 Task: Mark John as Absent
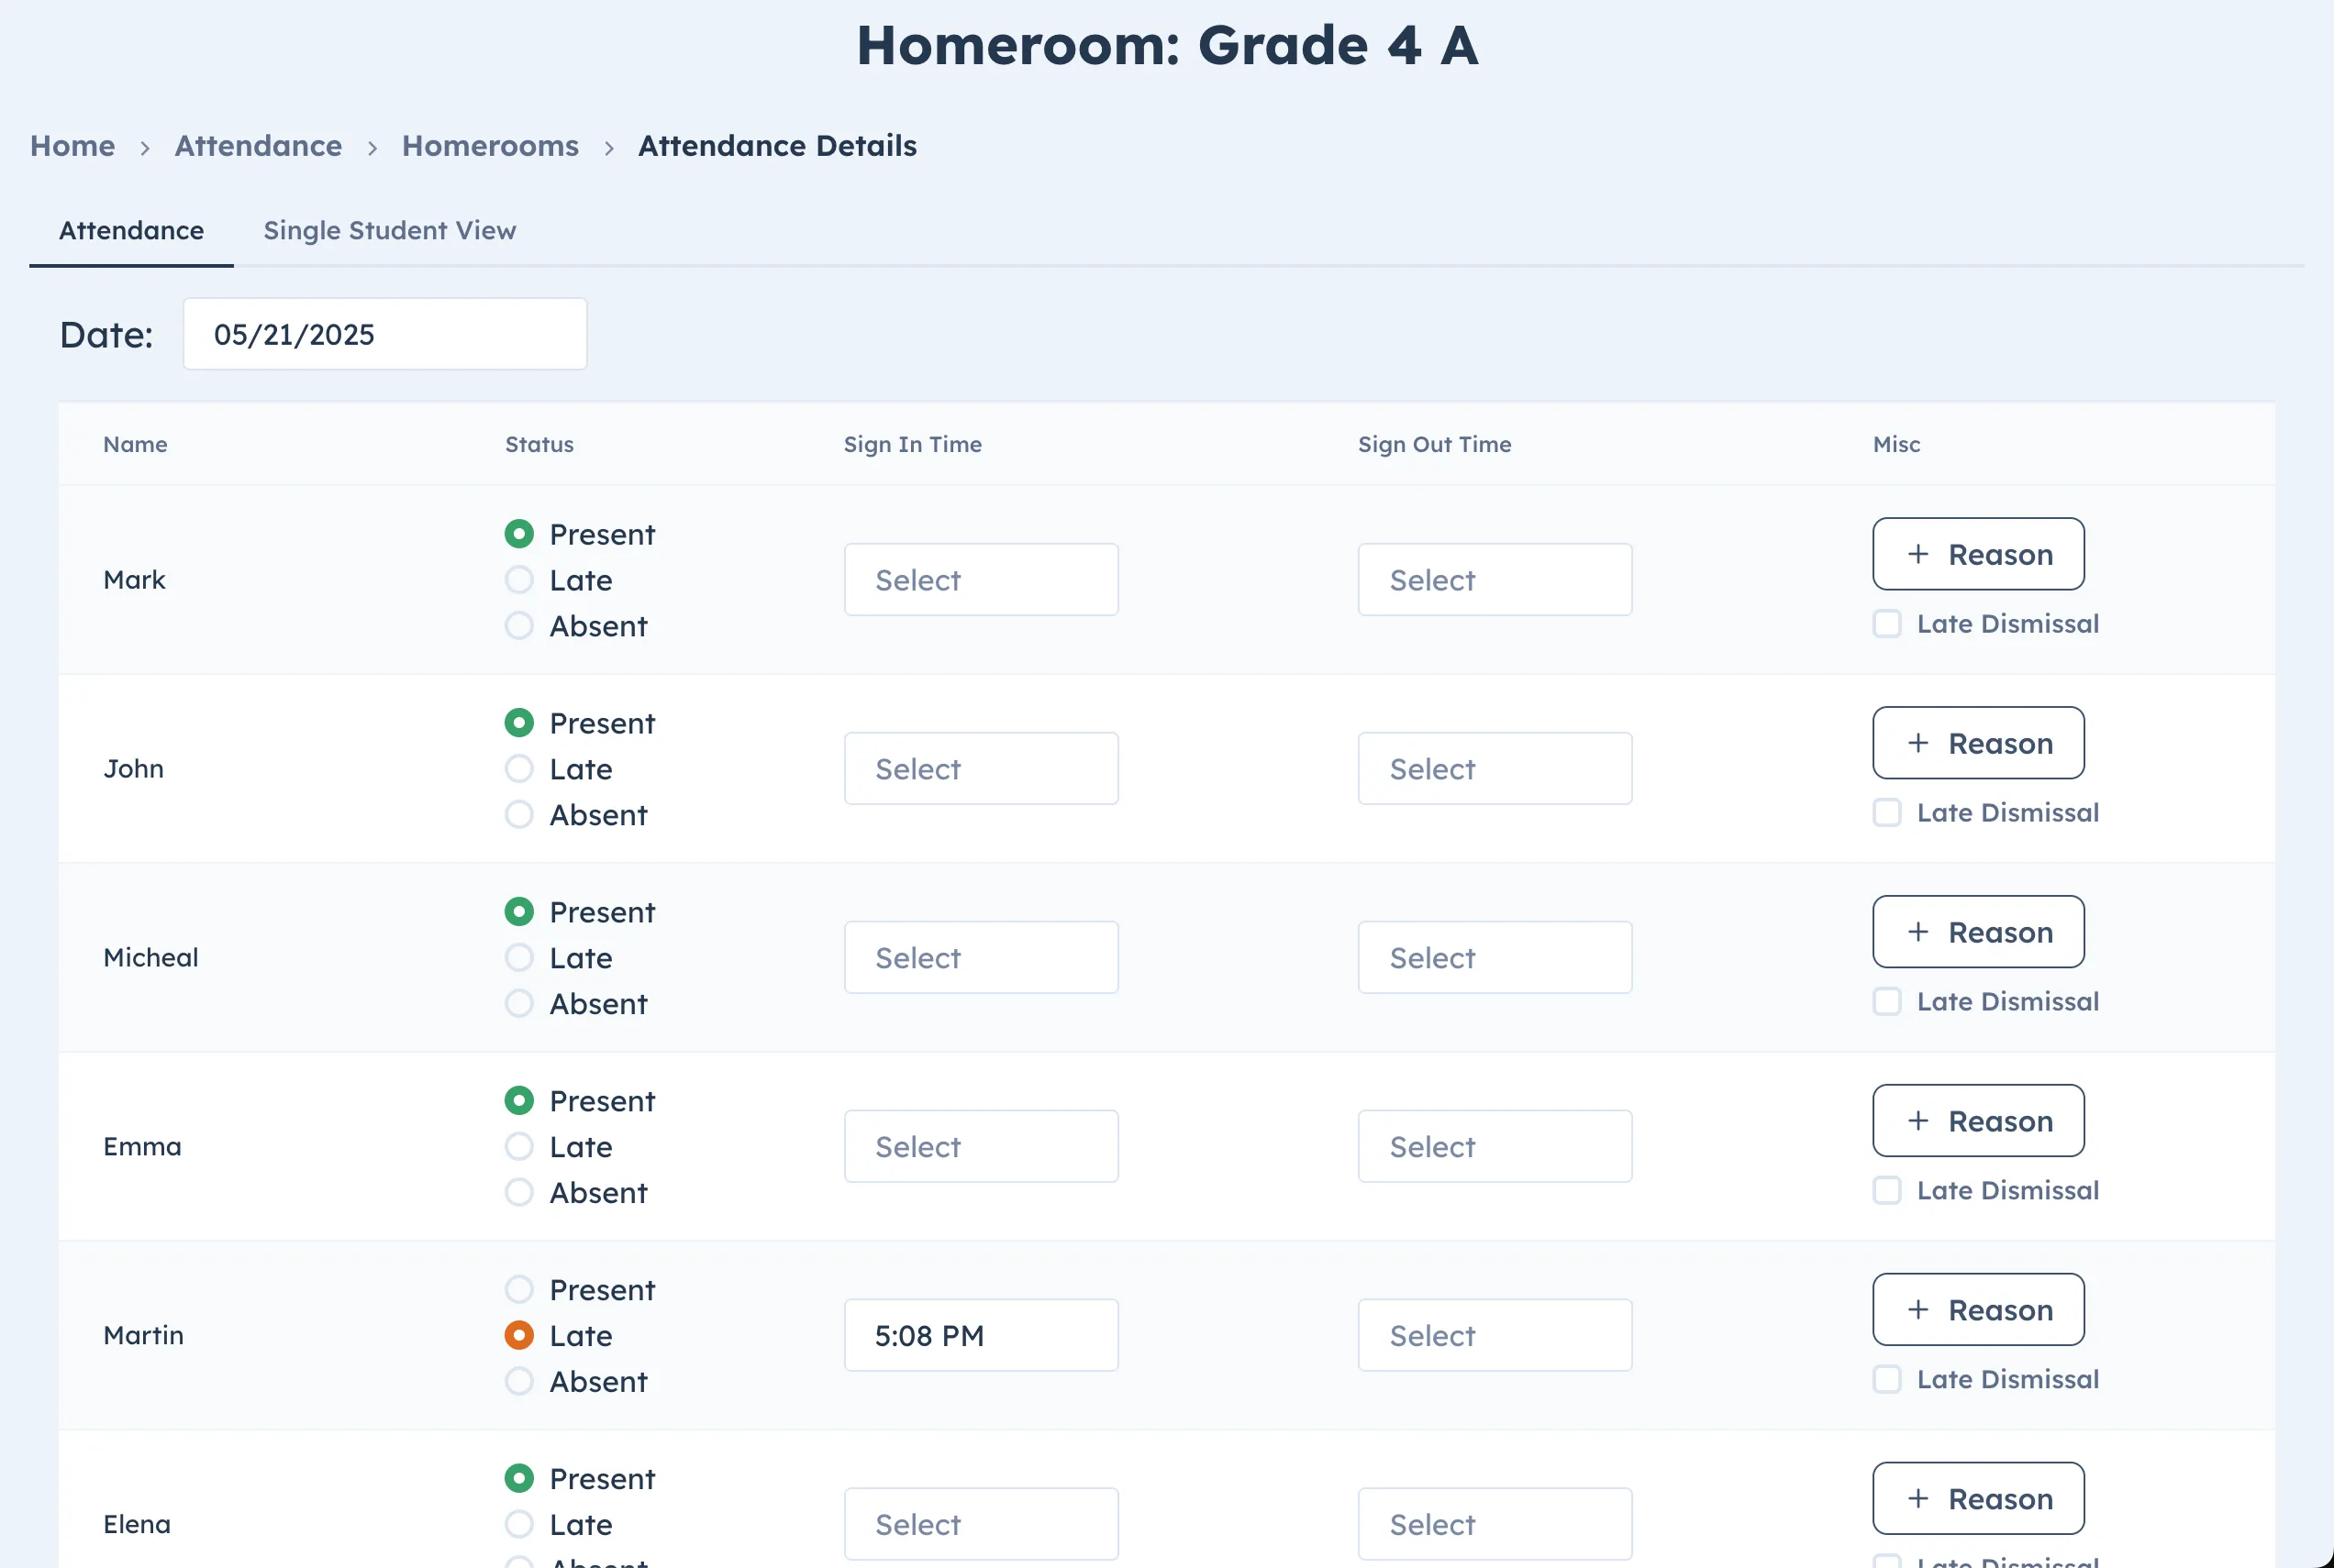point(519,815)
